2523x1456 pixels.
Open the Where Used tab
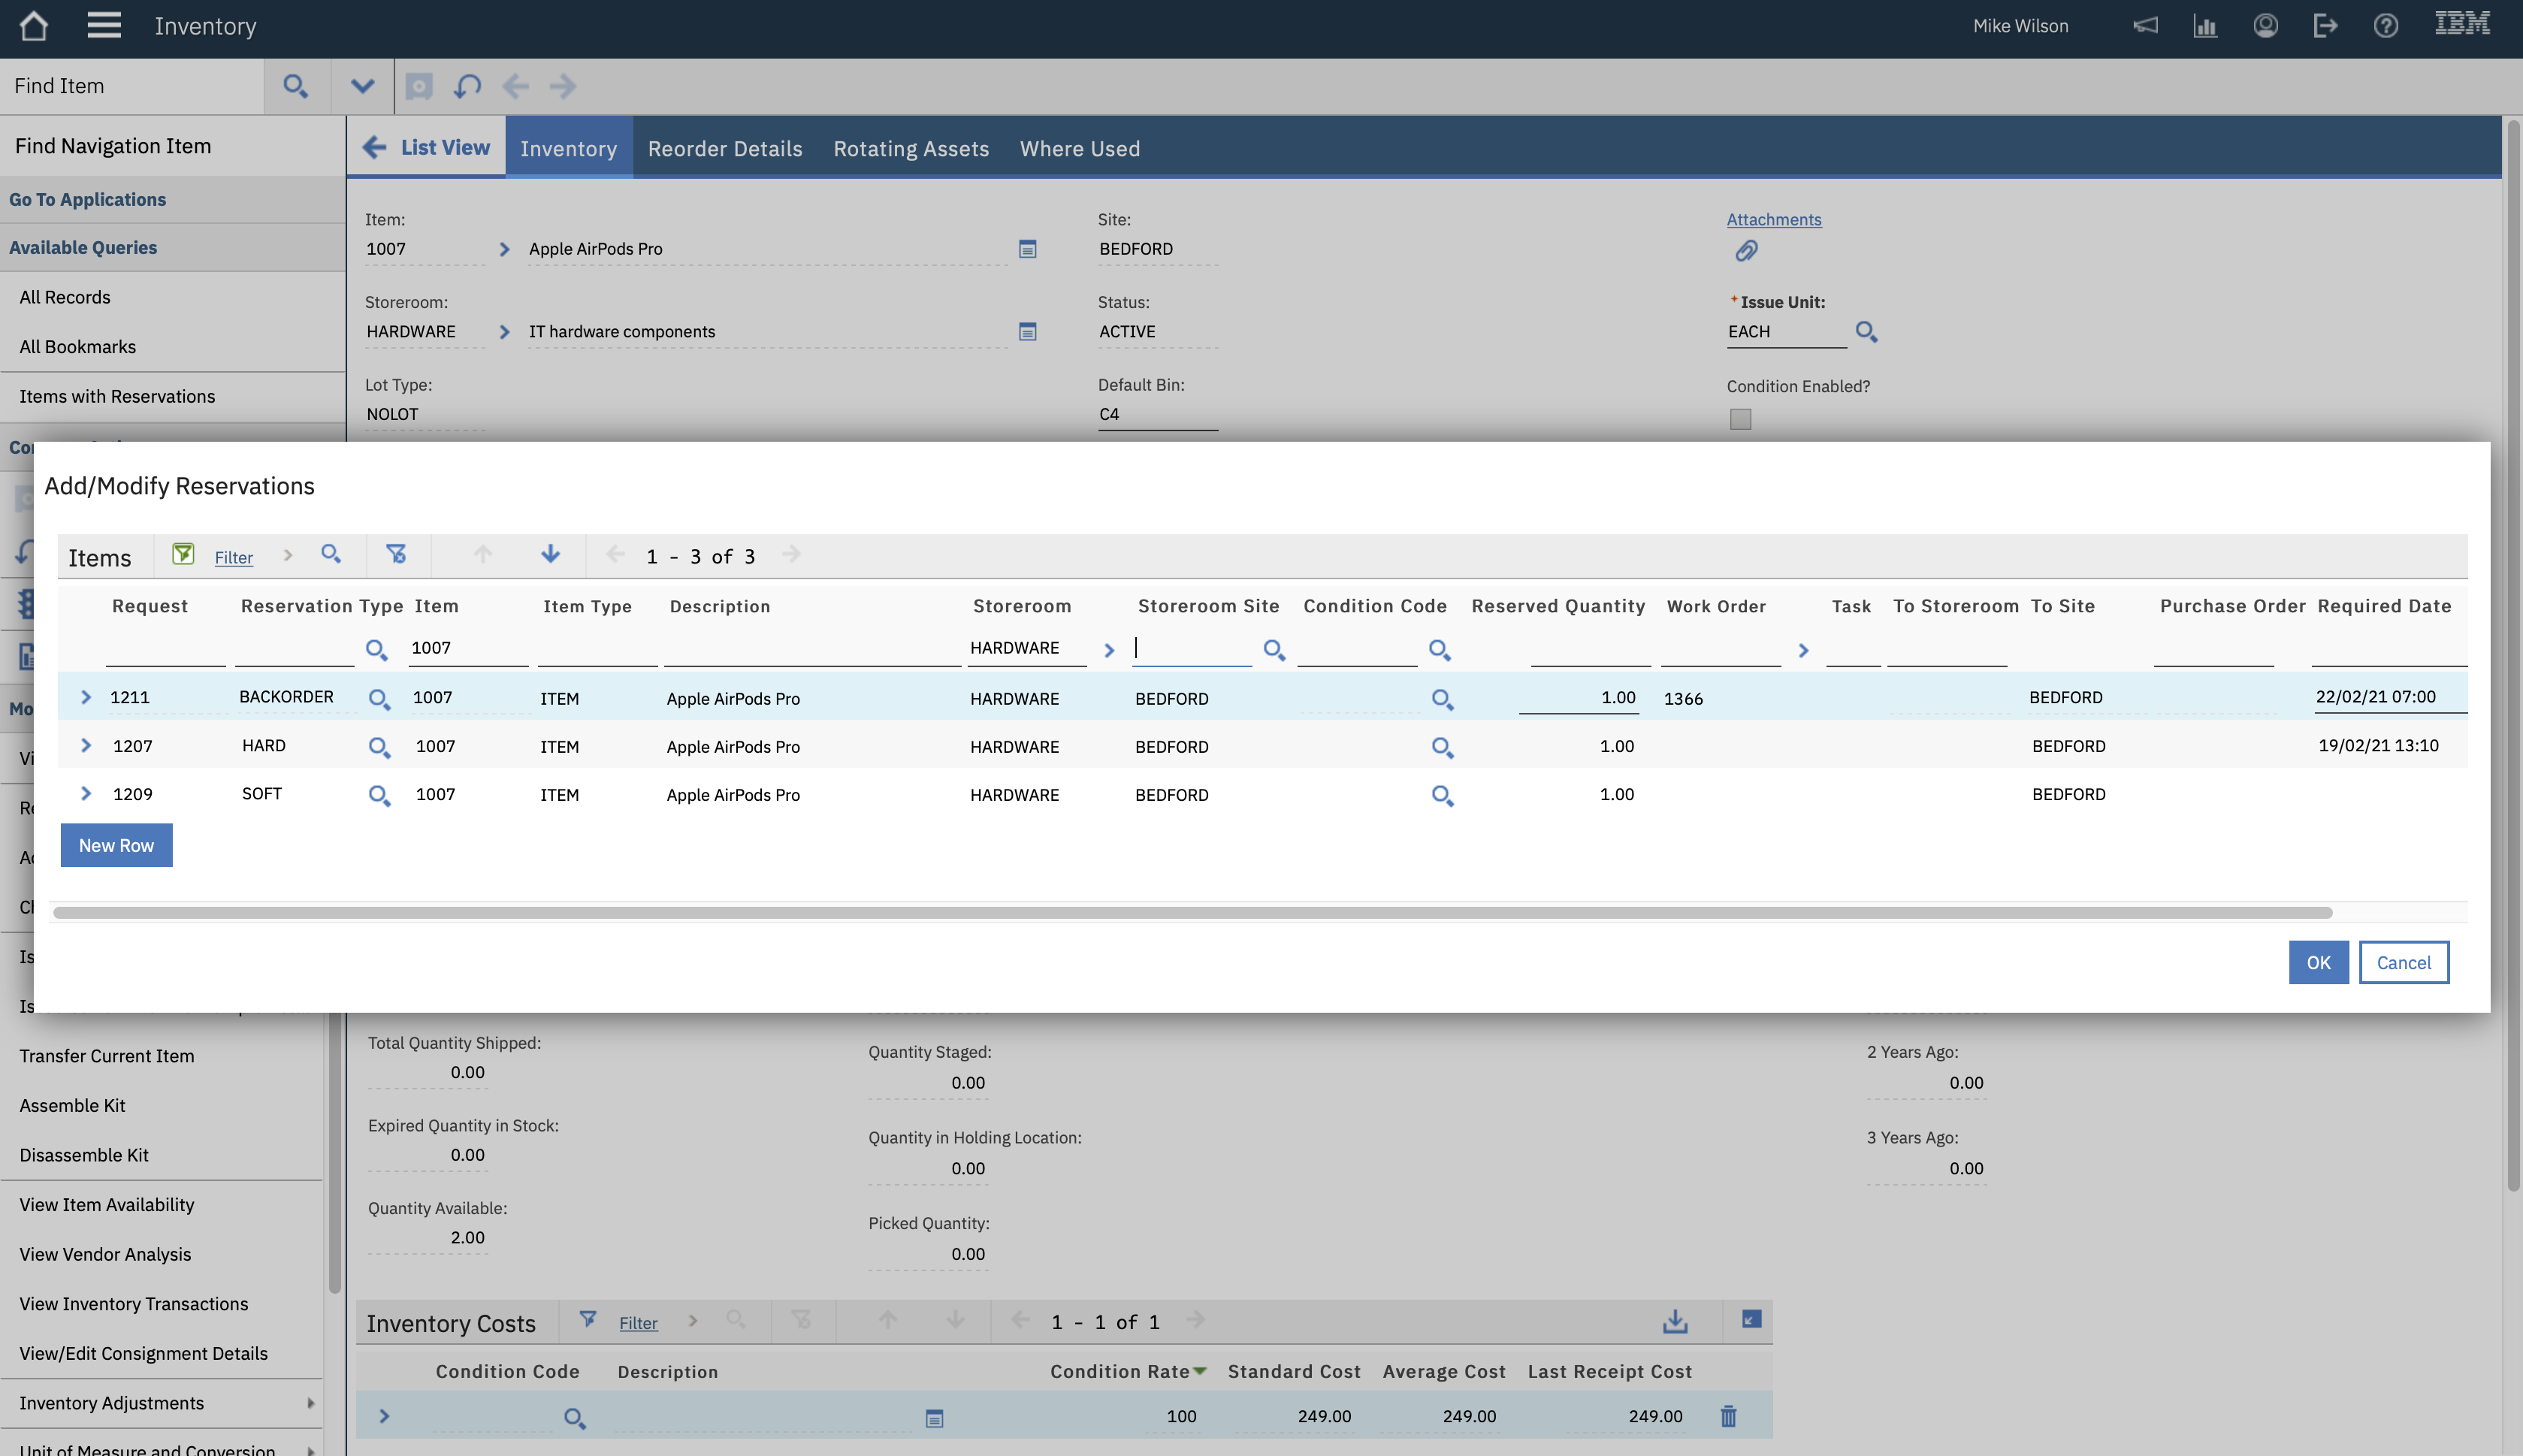1079,148
